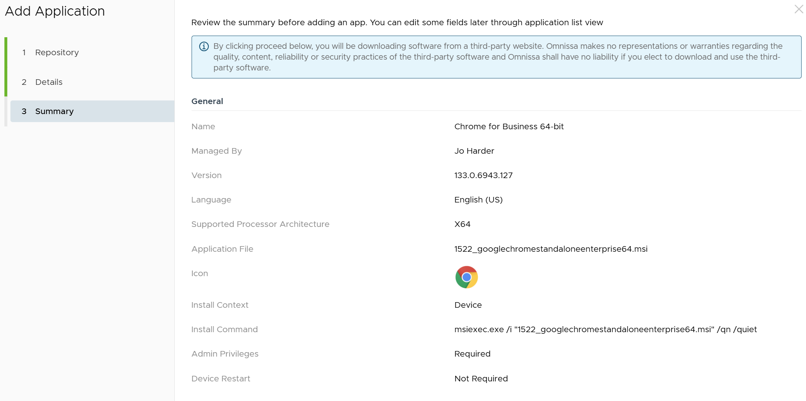Screen dimensions: 806x401
Task: Select the Summary step
Action: point(55,111)
